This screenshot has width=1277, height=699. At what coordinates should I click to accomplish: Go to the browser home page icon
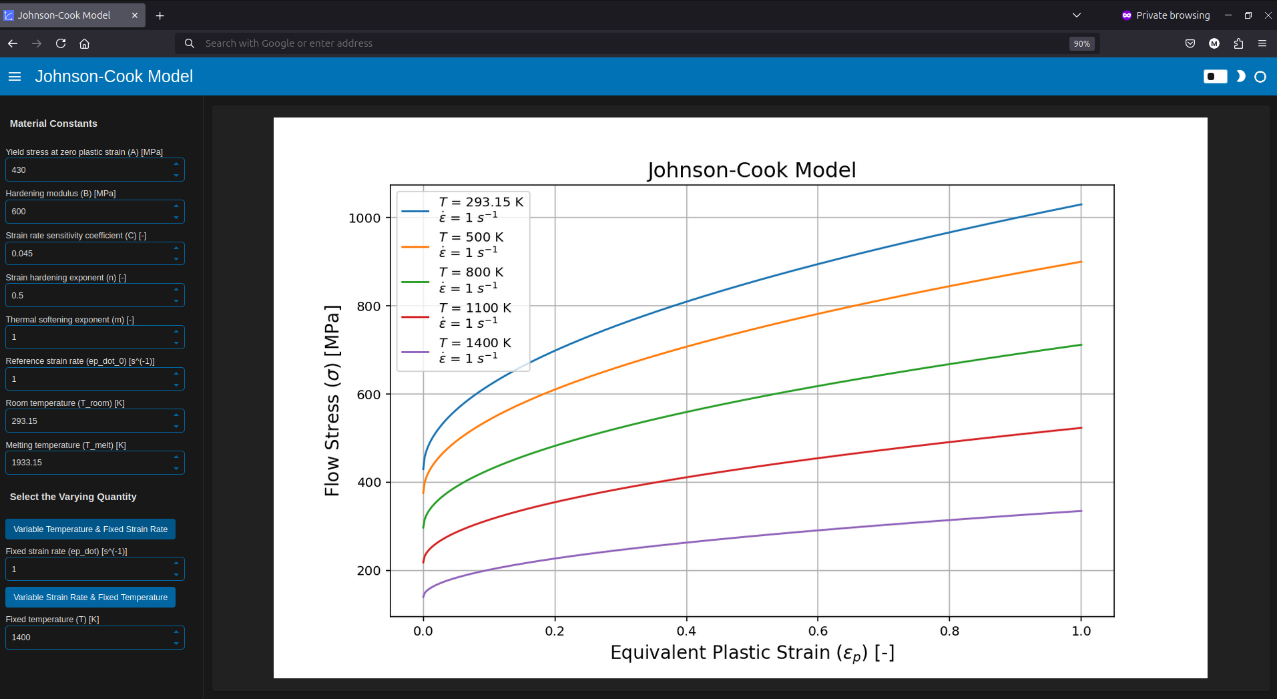[84, 43]
